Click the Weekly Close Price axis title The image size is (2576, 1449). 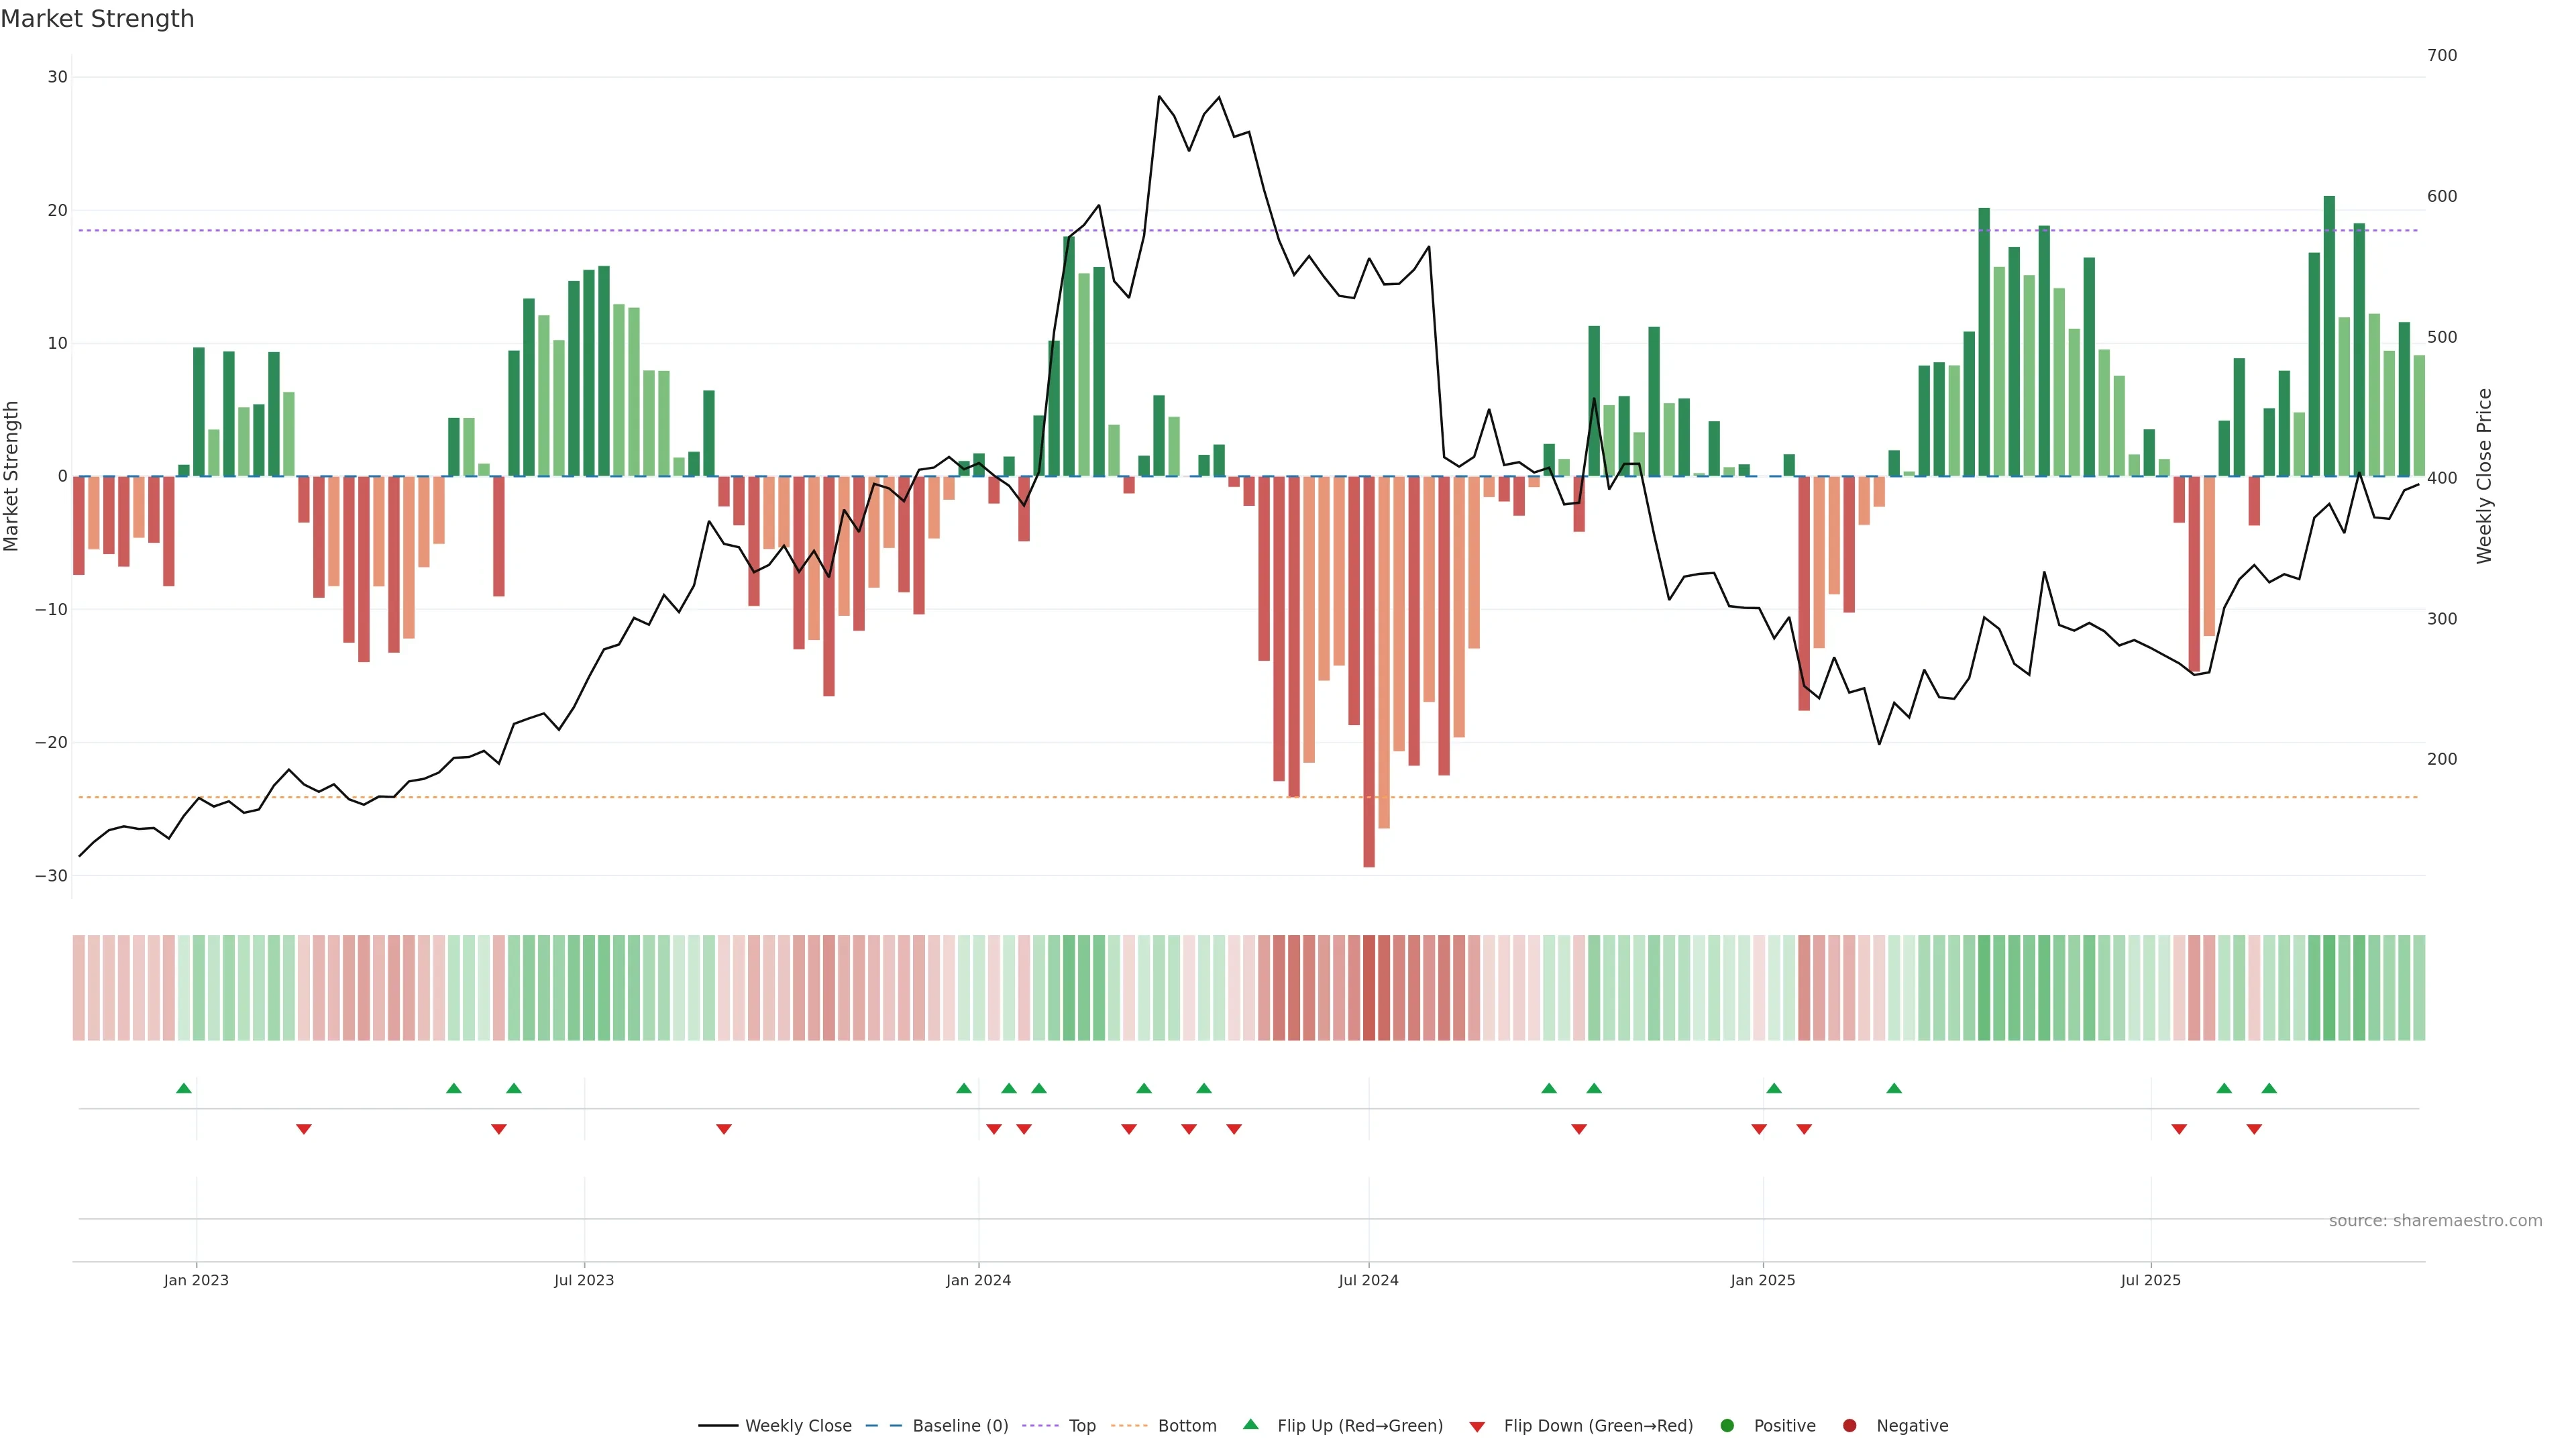(2484, 476)
